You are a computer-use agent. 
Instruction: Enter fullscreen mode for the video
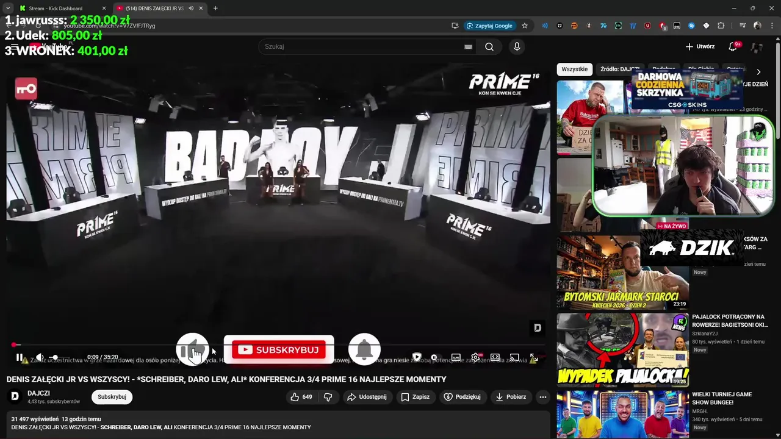(x=533, y=357)
